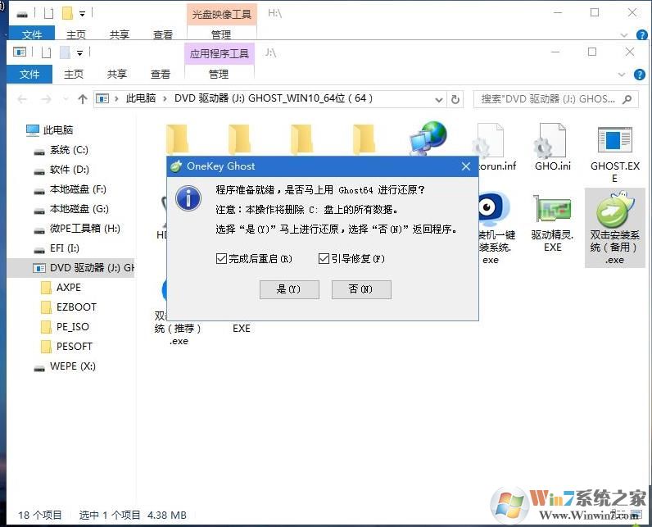Select 微PE工具箱 (H:) in tree
The width and height of the screenshot is (652, 527).
click(x=84, y=229)
